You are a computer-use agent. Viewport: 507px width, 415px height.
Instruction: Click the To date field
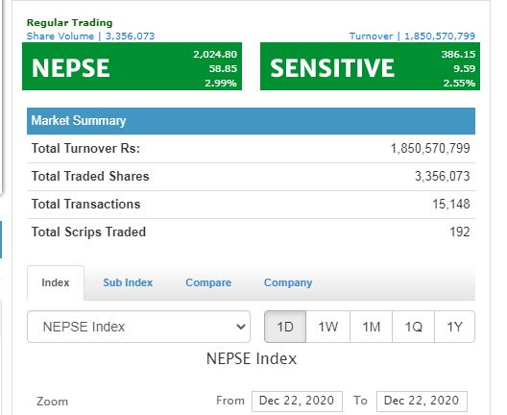point(422,402)
